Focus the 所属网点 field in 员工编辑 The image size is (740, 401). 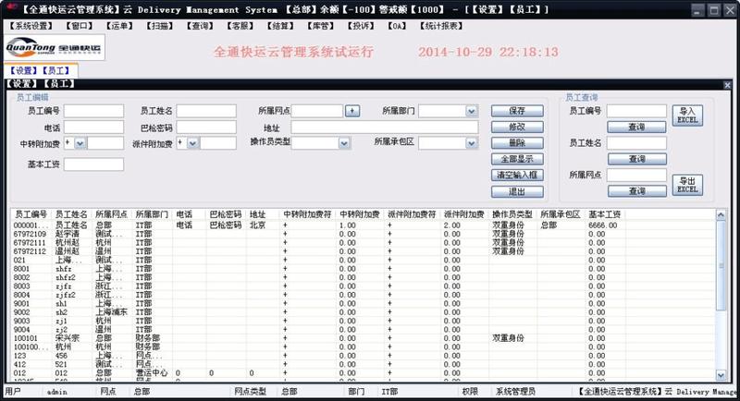[316, 111]
